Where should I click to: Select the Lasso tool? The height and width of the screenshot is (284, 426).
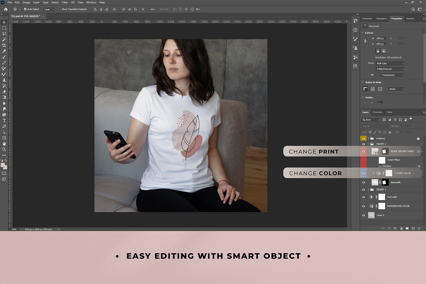(x=4, y=33)
